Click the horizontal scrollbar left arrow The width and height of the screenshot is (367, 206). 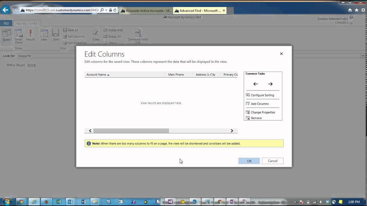point(90,131)
